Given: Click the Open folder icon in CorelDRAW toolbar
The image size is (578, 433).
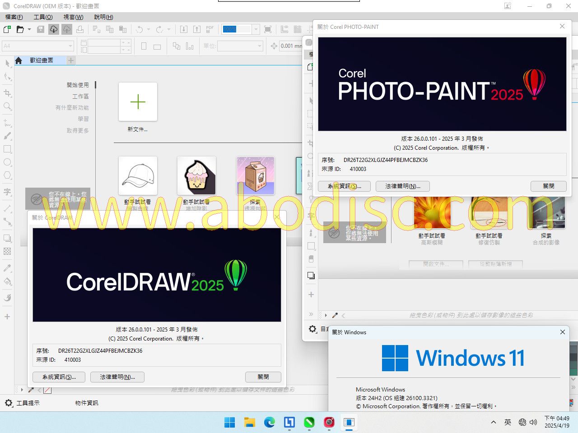Looking at the screenshot, I should [x=20, y=29].
